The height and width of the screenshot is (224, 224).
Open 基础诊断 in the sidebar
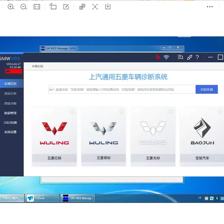pos(10,93)
